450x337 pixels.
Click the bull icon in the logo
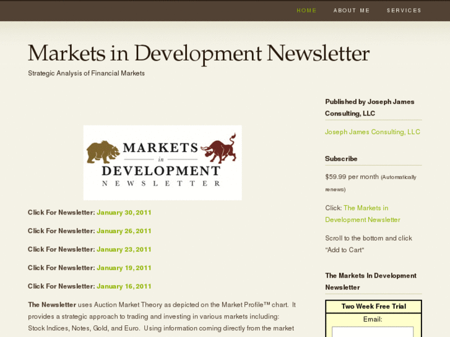pos(219,148)
